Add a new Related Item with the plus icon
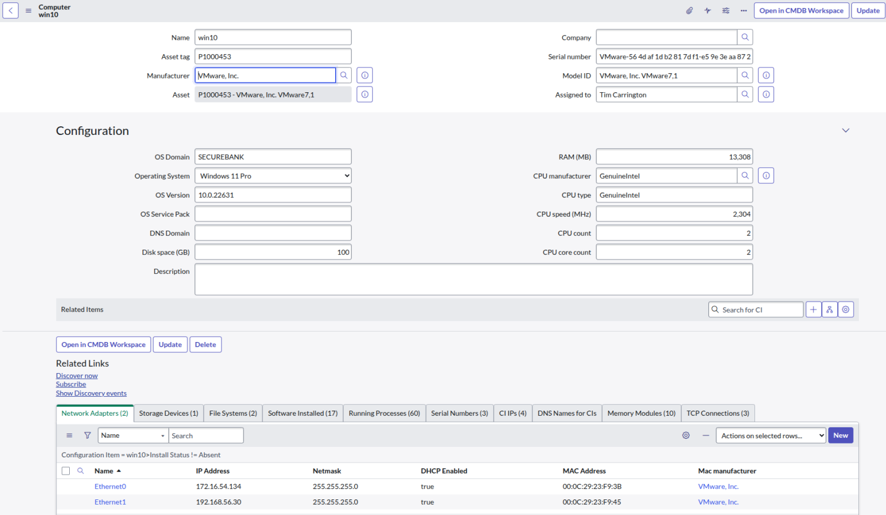This screenshot has width=886, height=515. [813, 309]
